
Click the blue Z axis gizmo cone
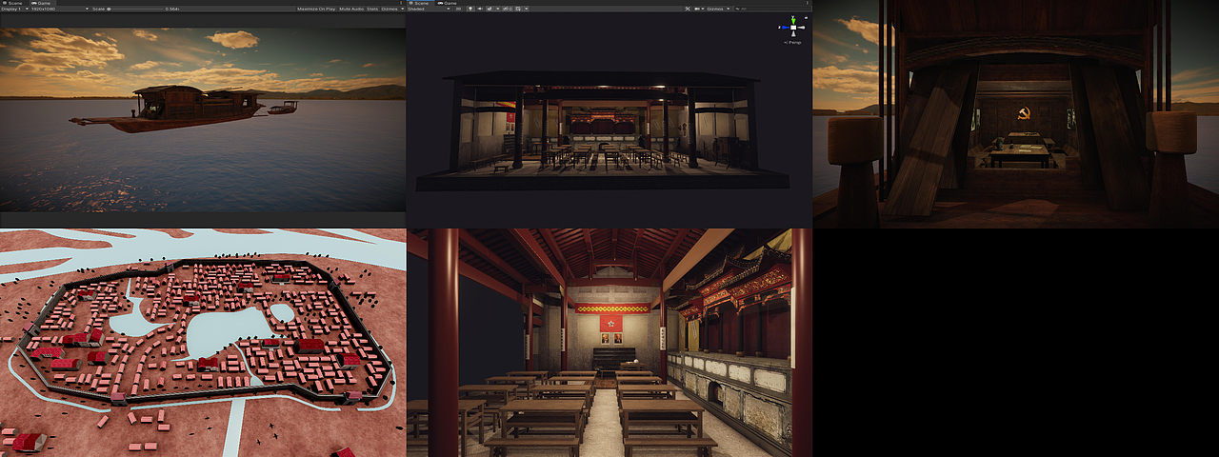click(x=786, y=28)
